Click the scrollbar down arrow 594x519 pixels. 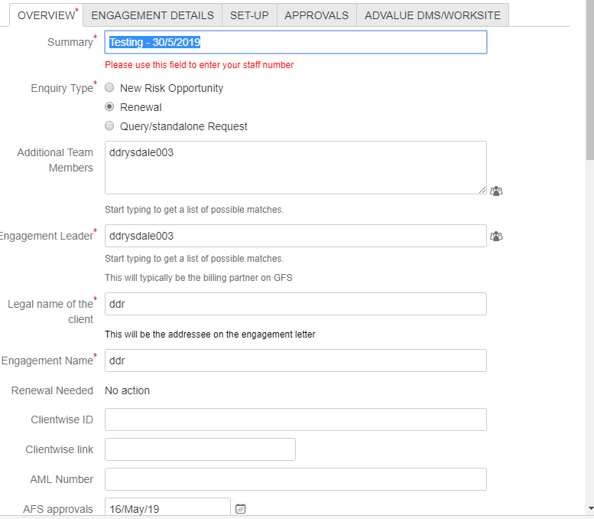click(x=590, y=508)
